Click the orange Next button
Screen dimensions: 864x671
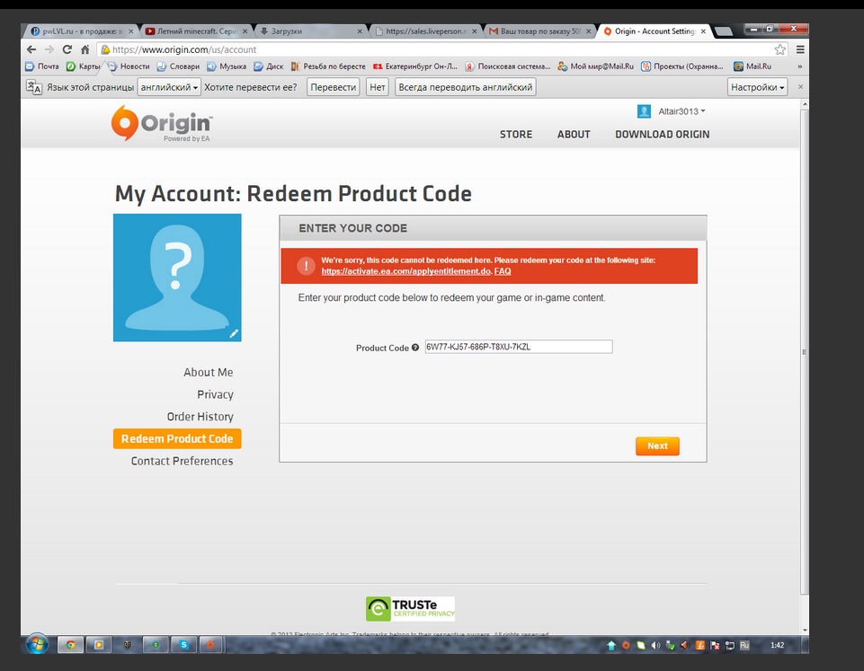pyautogui.click(x=657, y=446)
